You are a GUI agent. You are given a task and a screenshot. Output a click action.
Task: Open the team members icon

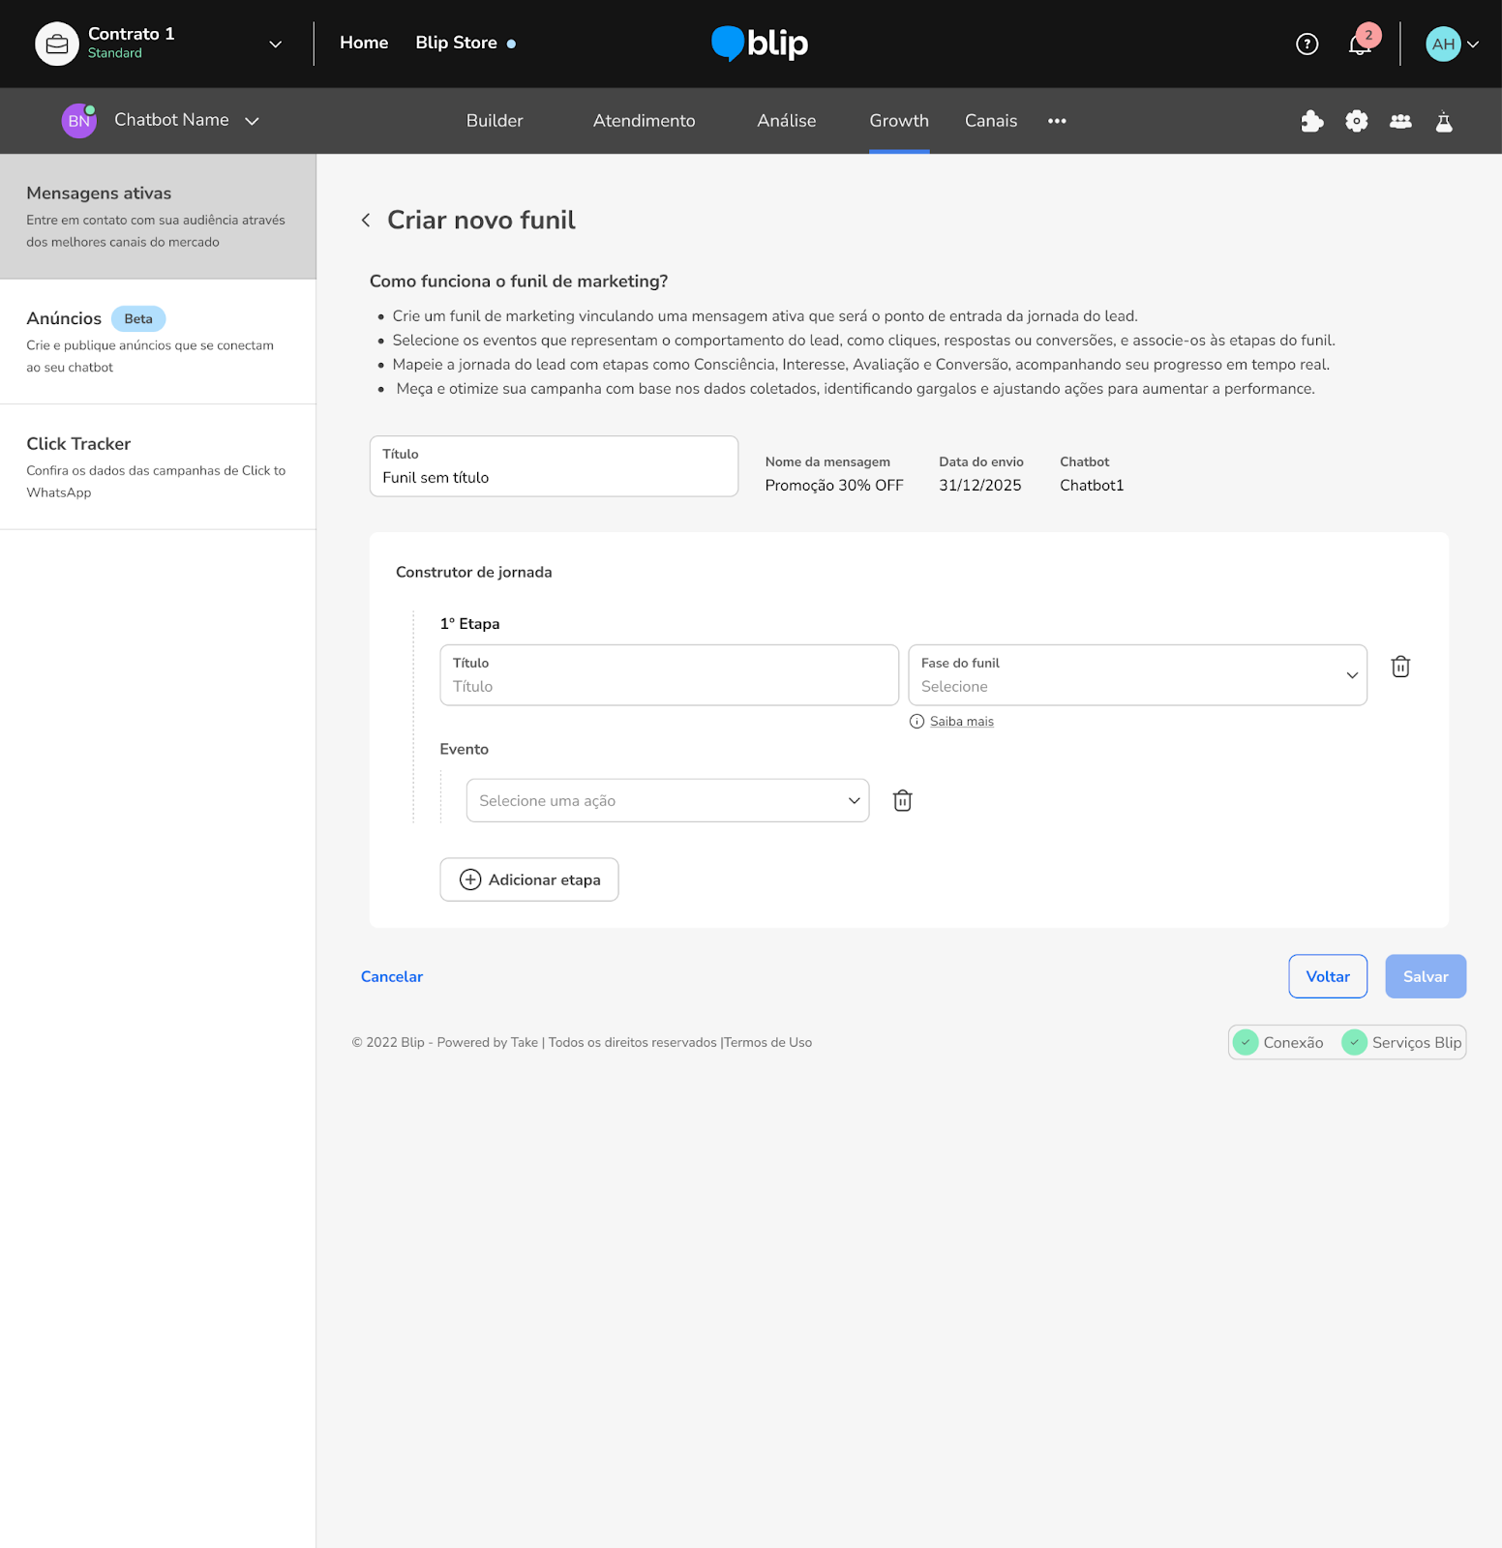(1399, 121)
